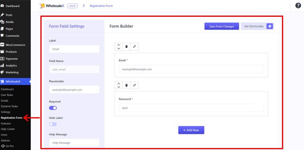This screenshot has height=150, width=304.
Task: Click the Registration Form breadcrumb link
Action: point(101,6)
